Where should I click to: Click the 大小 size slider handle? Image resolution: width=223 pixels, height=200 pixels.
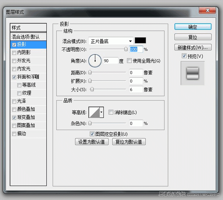[92, 90]
